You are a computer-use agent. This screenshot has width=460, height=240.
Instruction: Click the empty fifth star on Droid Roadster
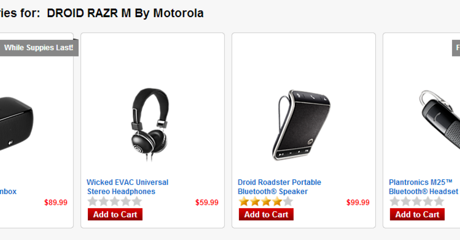[x=287, y=202]
